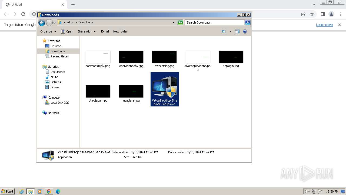Open the Organize menu
Viewport: 346px width, 195px height.
point(48,31)
